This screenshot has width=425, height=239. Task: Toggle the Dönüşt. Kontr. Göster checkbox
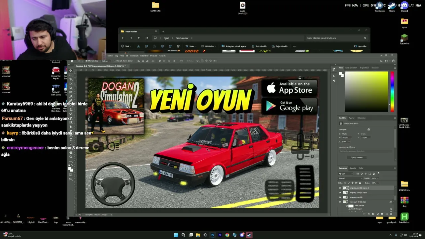pyautogui.click(x=115, y=61)
